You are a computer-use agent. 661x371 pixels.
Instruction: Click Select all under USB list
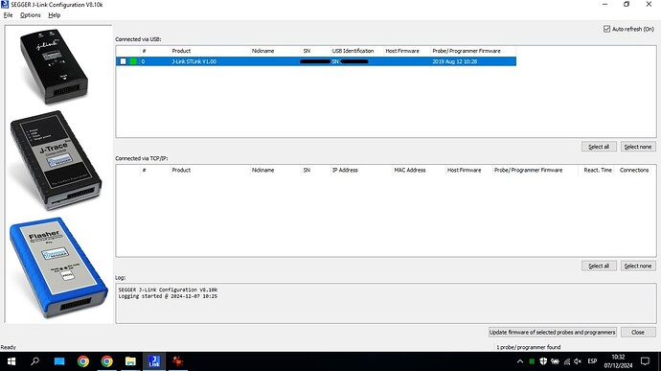(x=599, y=147)
